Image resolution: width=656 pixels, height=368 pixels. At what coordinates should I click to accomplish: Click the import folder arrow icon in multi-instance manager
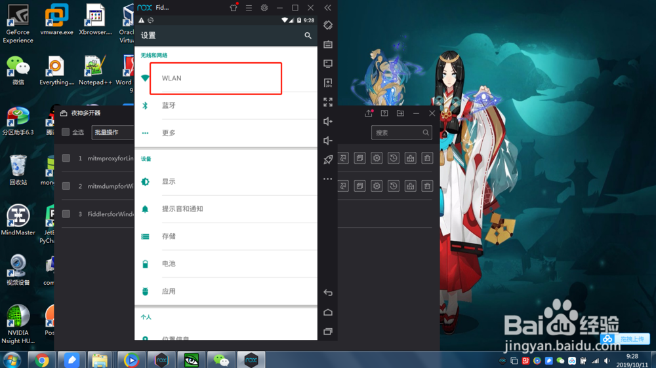tap(400, 113)
